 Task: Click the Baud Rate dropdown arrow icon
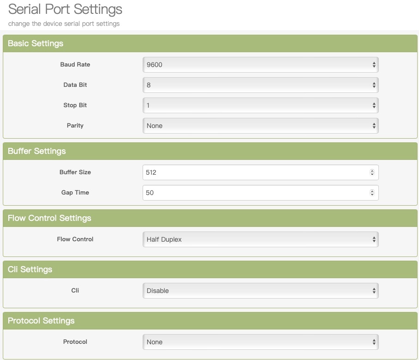pyautogui.click(x=374, y=65)
